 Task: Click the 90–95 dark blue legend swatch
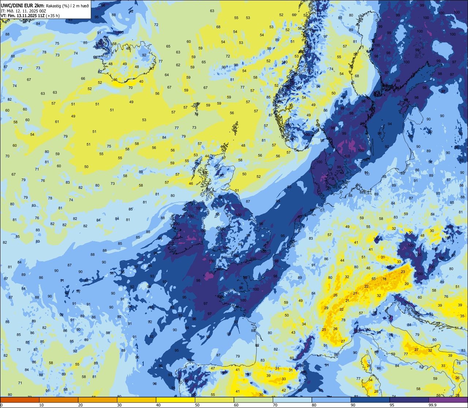[370, 400]
